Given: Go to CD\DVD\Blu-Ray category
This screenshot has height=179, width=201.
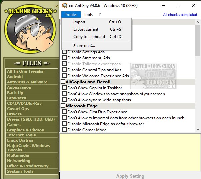Looking at the screenshot, I should tap(24, 103).
